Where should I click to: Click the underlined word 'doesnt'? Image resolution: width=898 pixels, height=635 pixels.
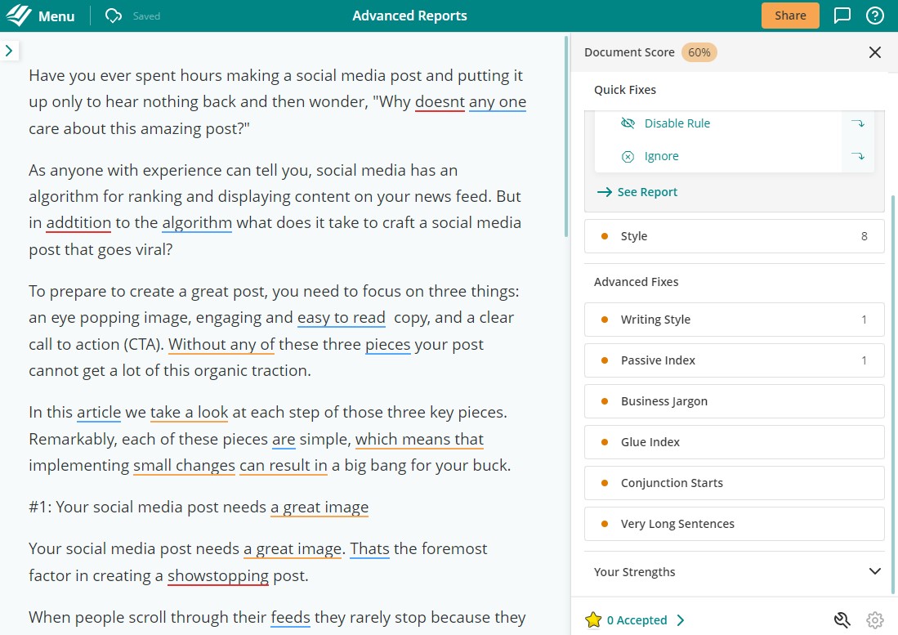pyautogui.click(x=440, y=102)
